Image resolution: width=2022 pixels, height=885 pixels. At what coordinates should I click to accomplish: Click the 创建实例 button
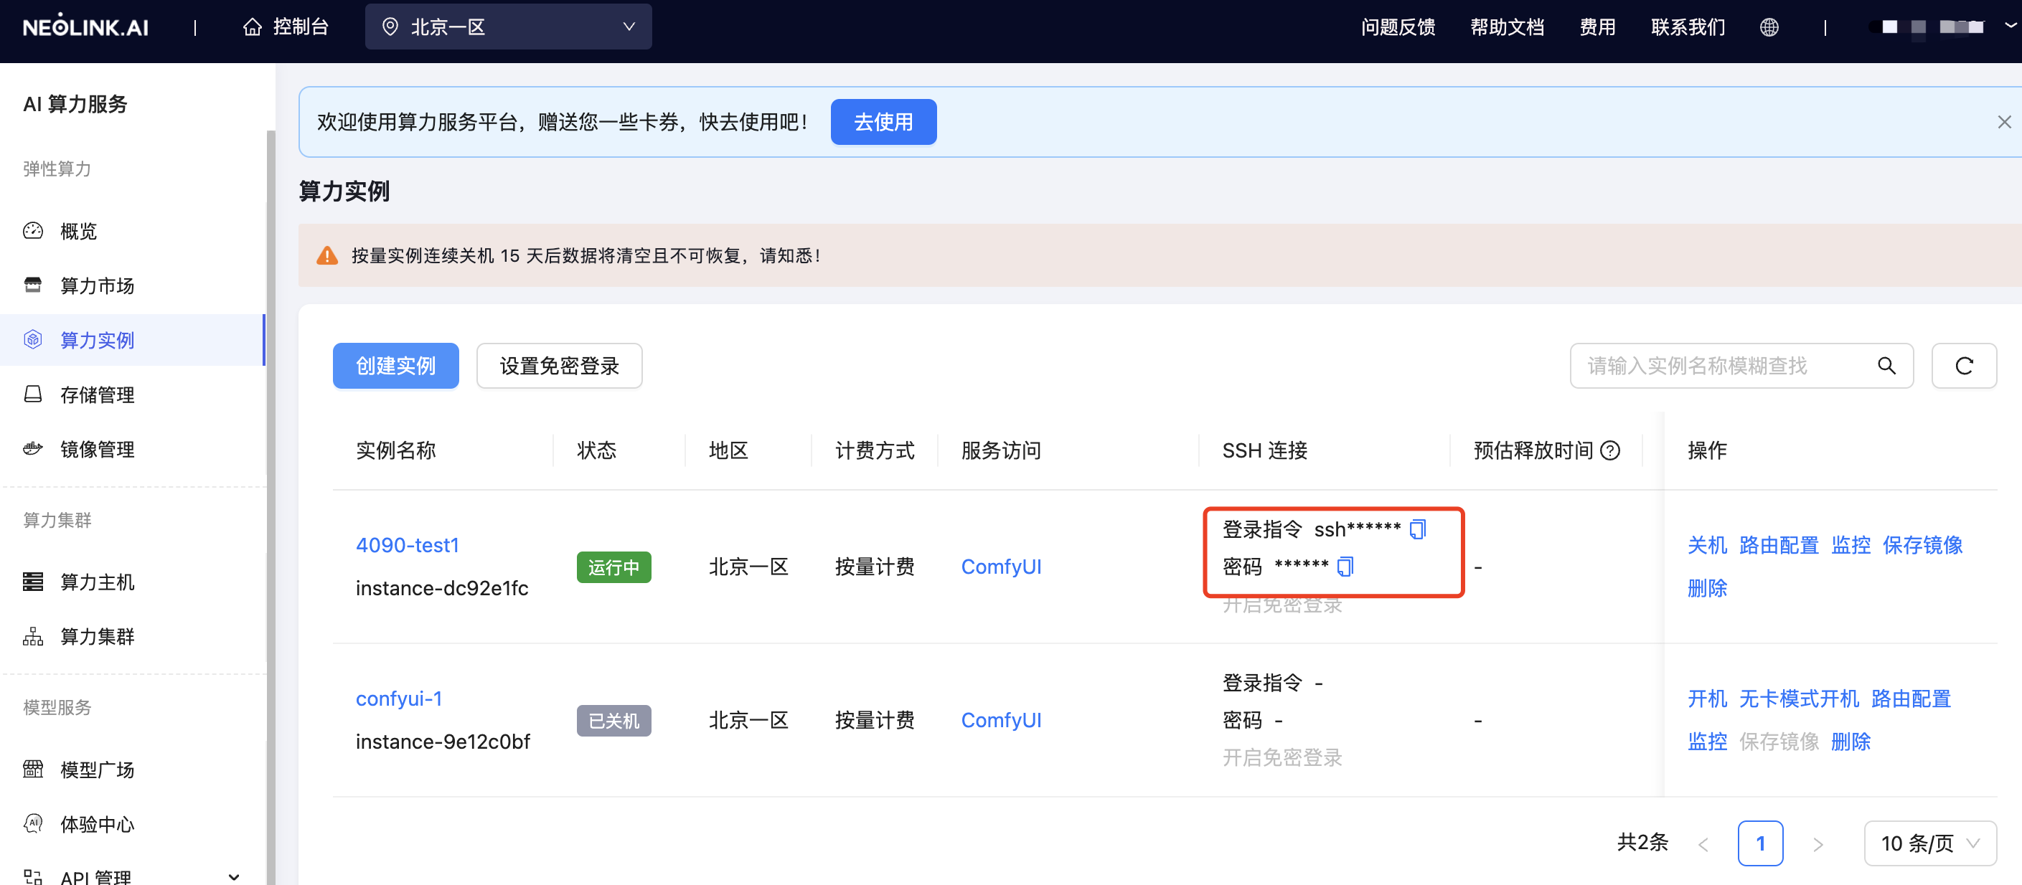click(x=395, y=366)
